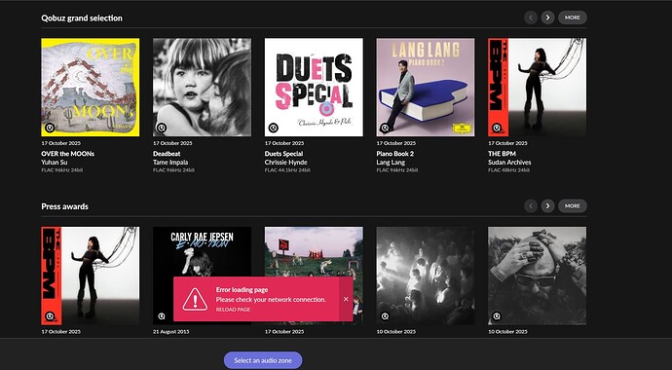The image size is (672, 370).
Task: Click Qobuz badge on Duets Special cover
Action: click(x=273, y=128)
